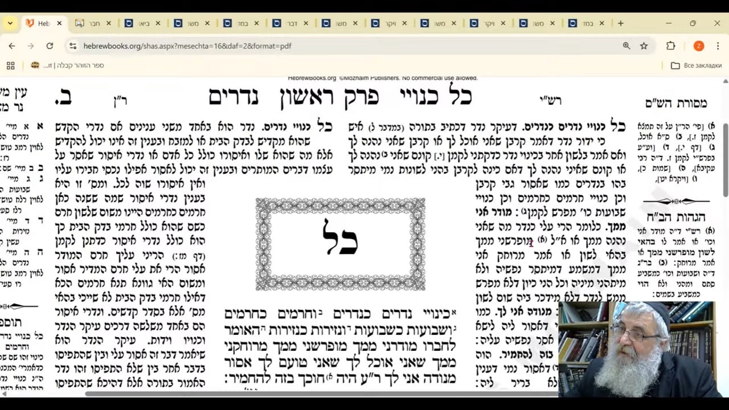Open the apps grid in bookmarks bar
This screenshot has width=729, height=410.
[10, 65]
